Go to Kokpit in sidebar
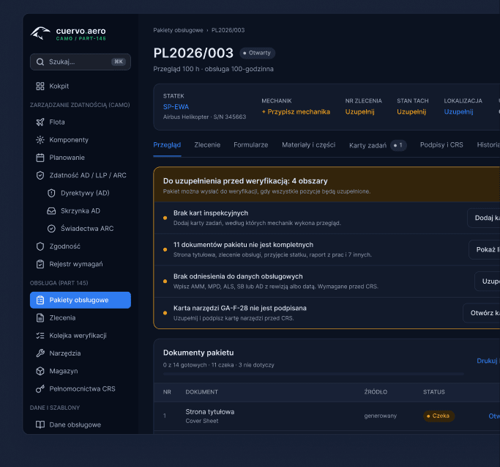The image size is (500, 467). click(x=81, y=86)
